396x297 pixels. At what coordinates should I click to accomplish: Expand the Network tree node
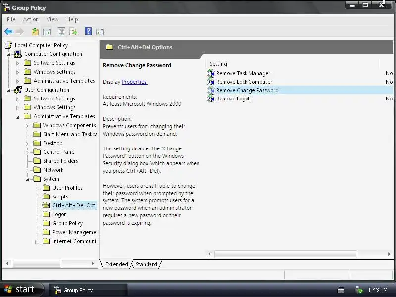[27, 170]
